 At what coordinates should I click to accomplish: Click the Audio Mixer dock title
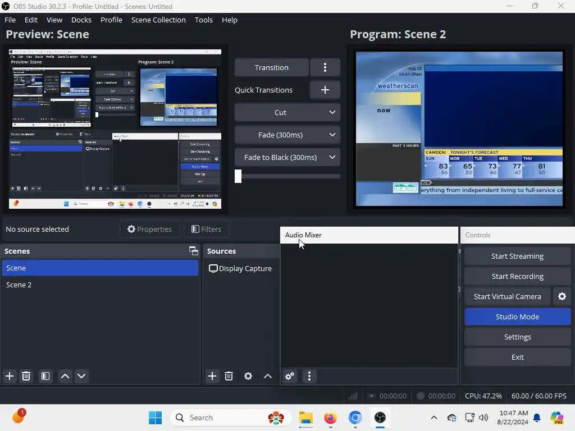click(x=303, y=235)
